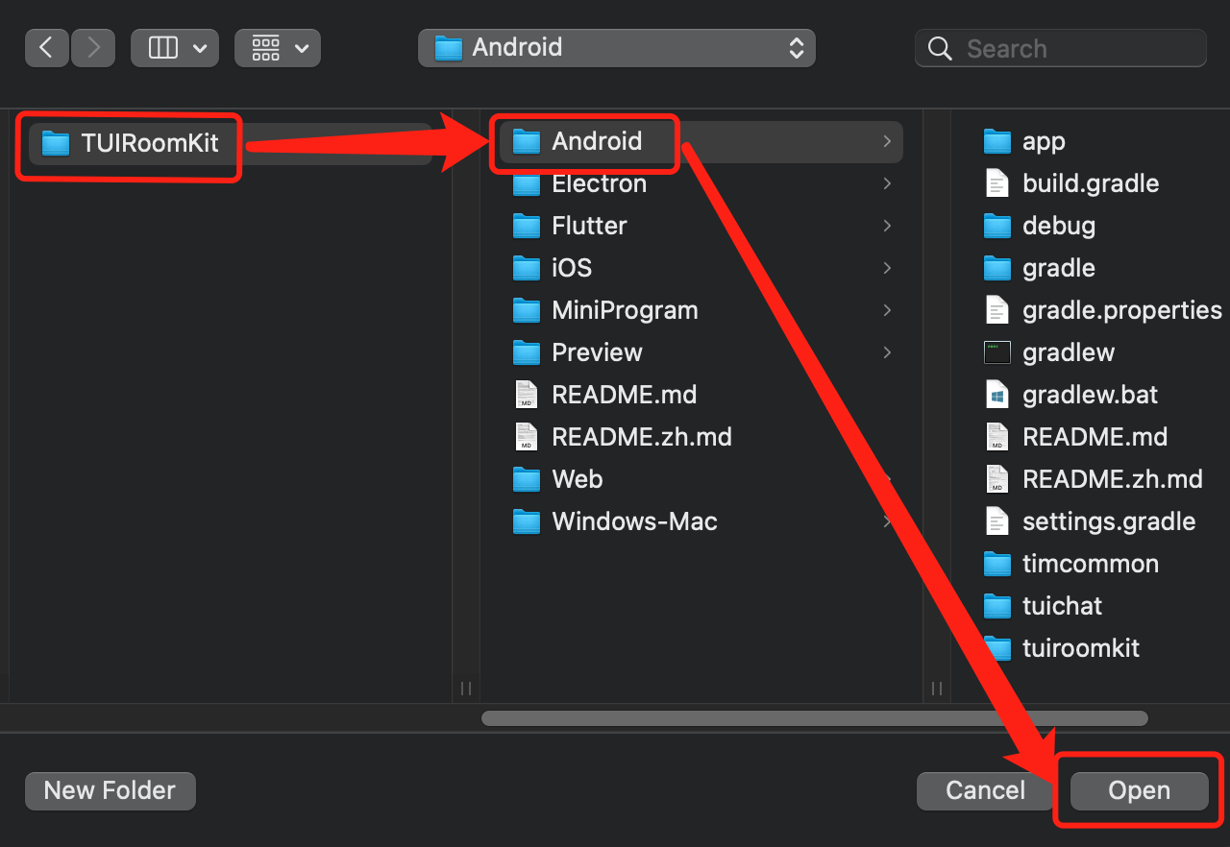This screenshot has height=847, width=1230.
Task: Select the iOS folder icon
Action: [x=527, y=268]
